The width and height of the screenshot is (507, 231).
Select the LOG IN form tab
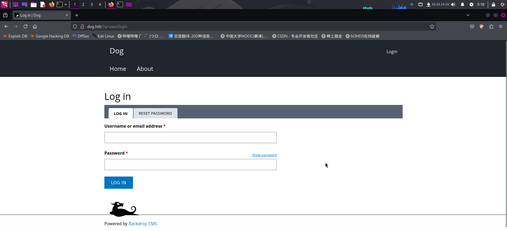[x=121, y=113]
